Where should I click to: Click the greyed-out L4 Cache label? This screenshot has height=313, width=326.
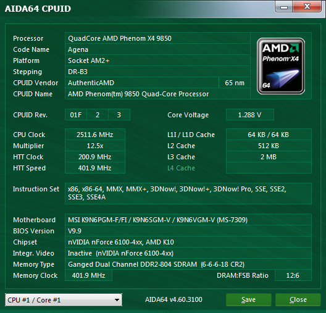click(181, 168)
